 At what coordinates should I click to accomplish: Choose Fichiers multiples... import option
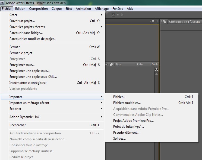click(127, 103)
